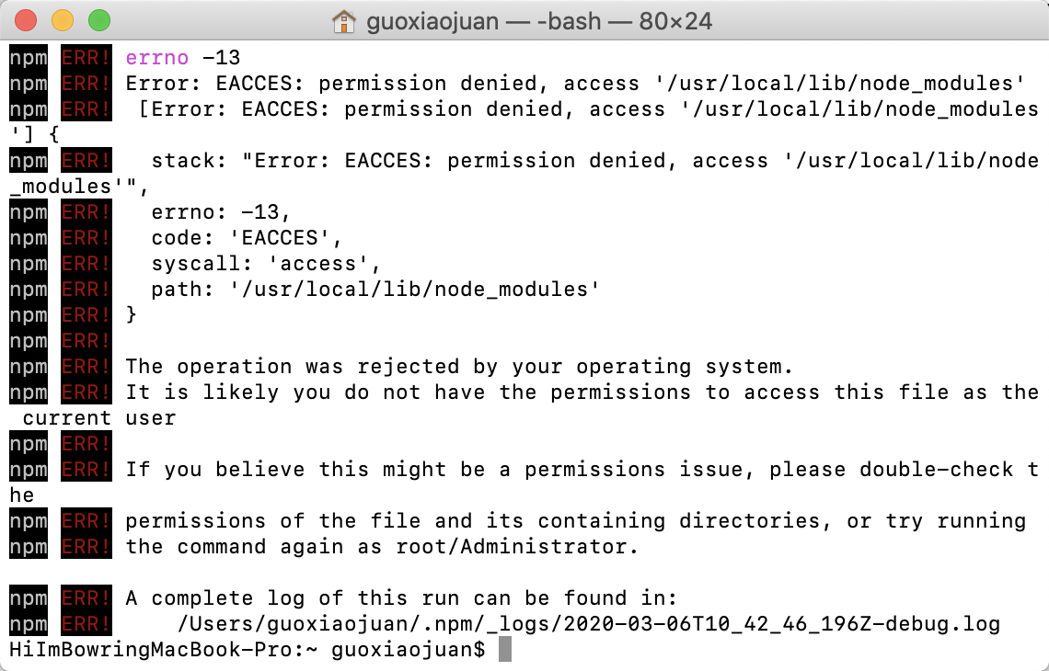Click the magenta errno text

[x=156, y=58]
